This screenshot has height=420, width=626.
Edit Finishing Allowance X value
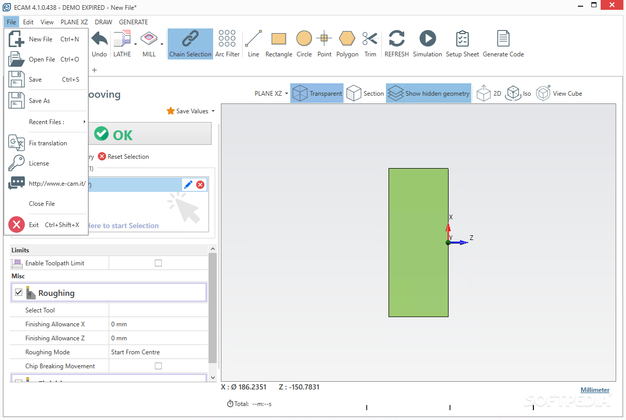pyautogui.click(x=158, y=324)
